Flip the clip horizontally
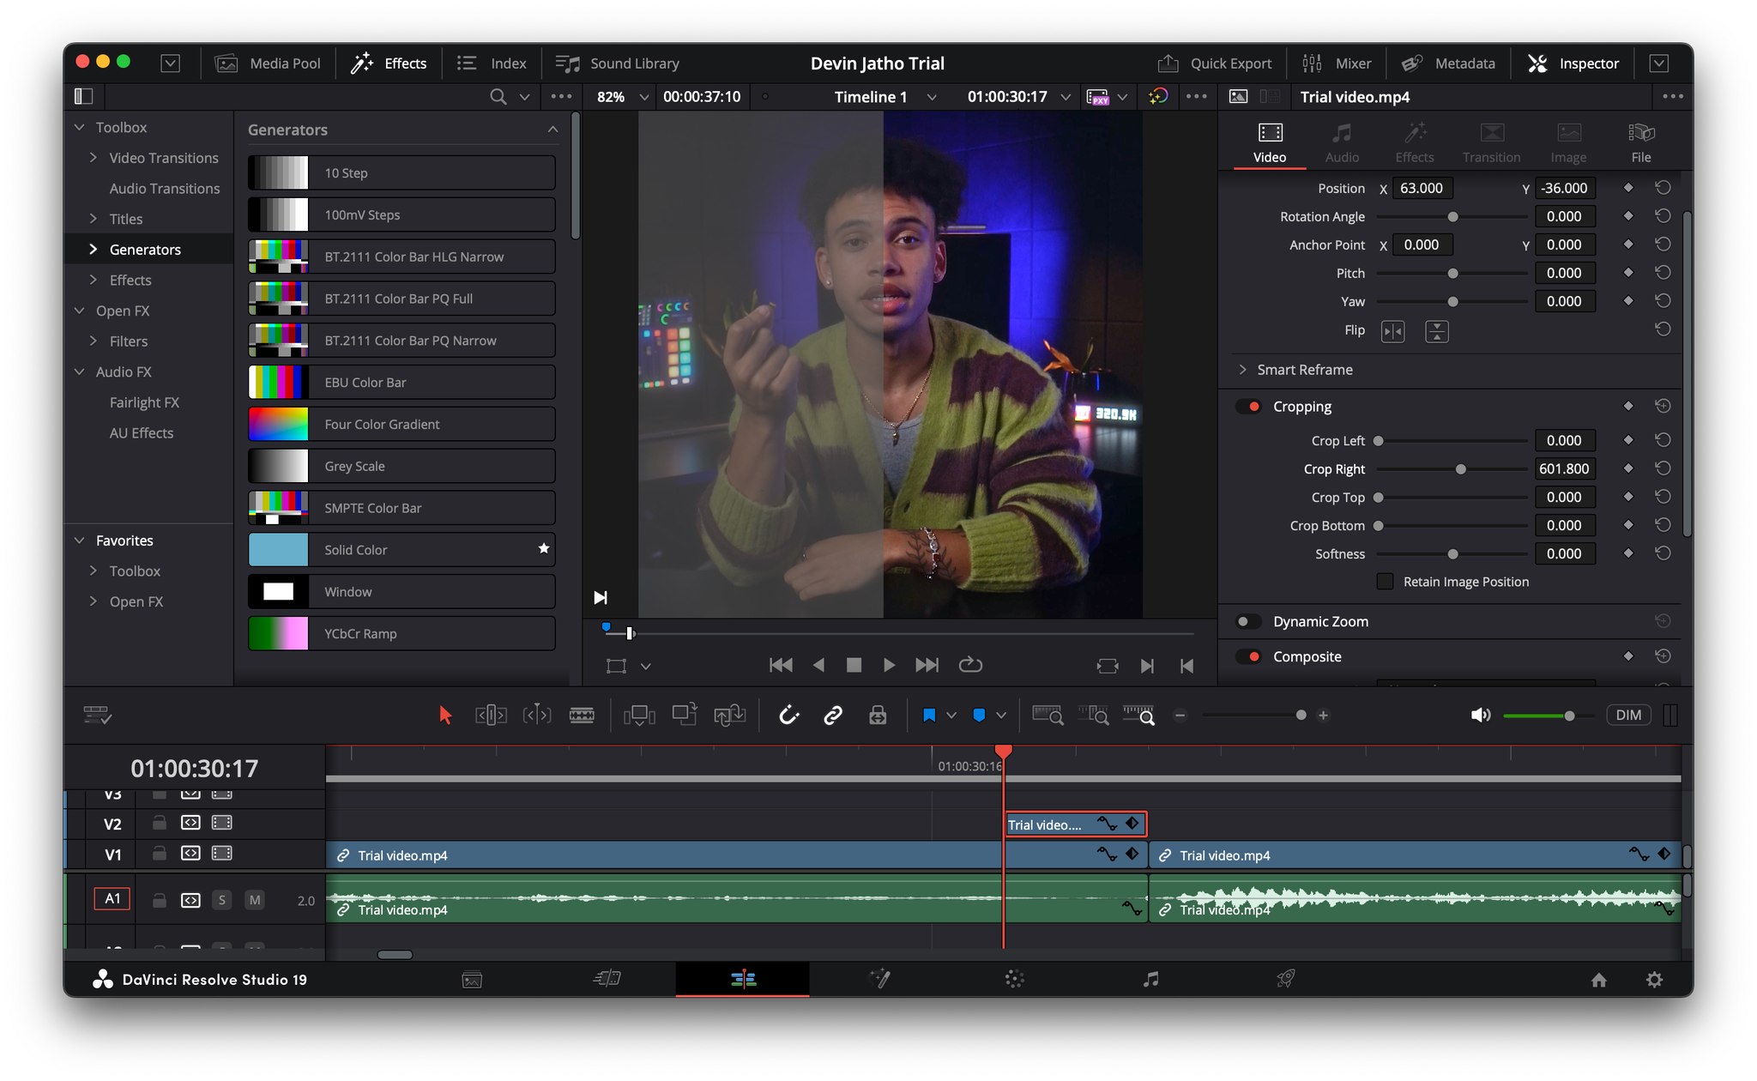 (x=1393, y=331)
